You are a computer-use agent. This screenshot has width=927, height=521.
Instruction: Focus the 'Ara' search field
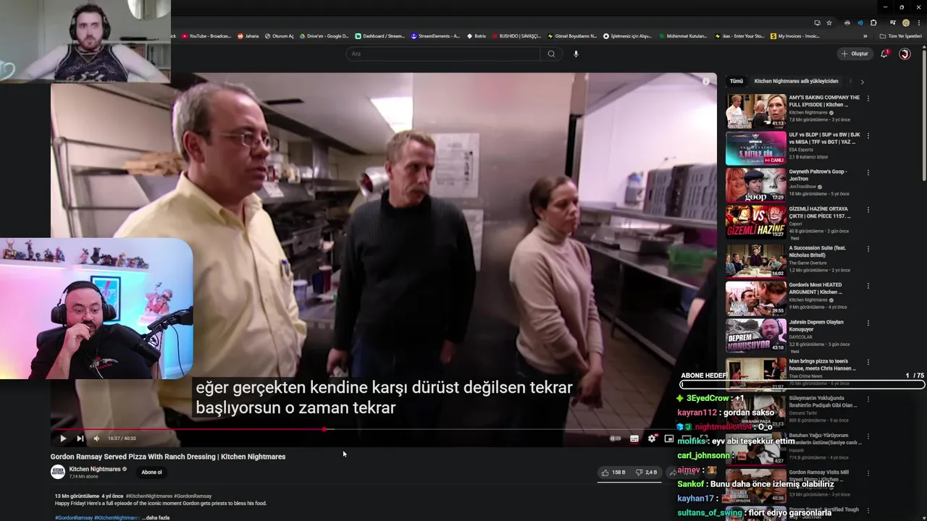pos(443,54)
